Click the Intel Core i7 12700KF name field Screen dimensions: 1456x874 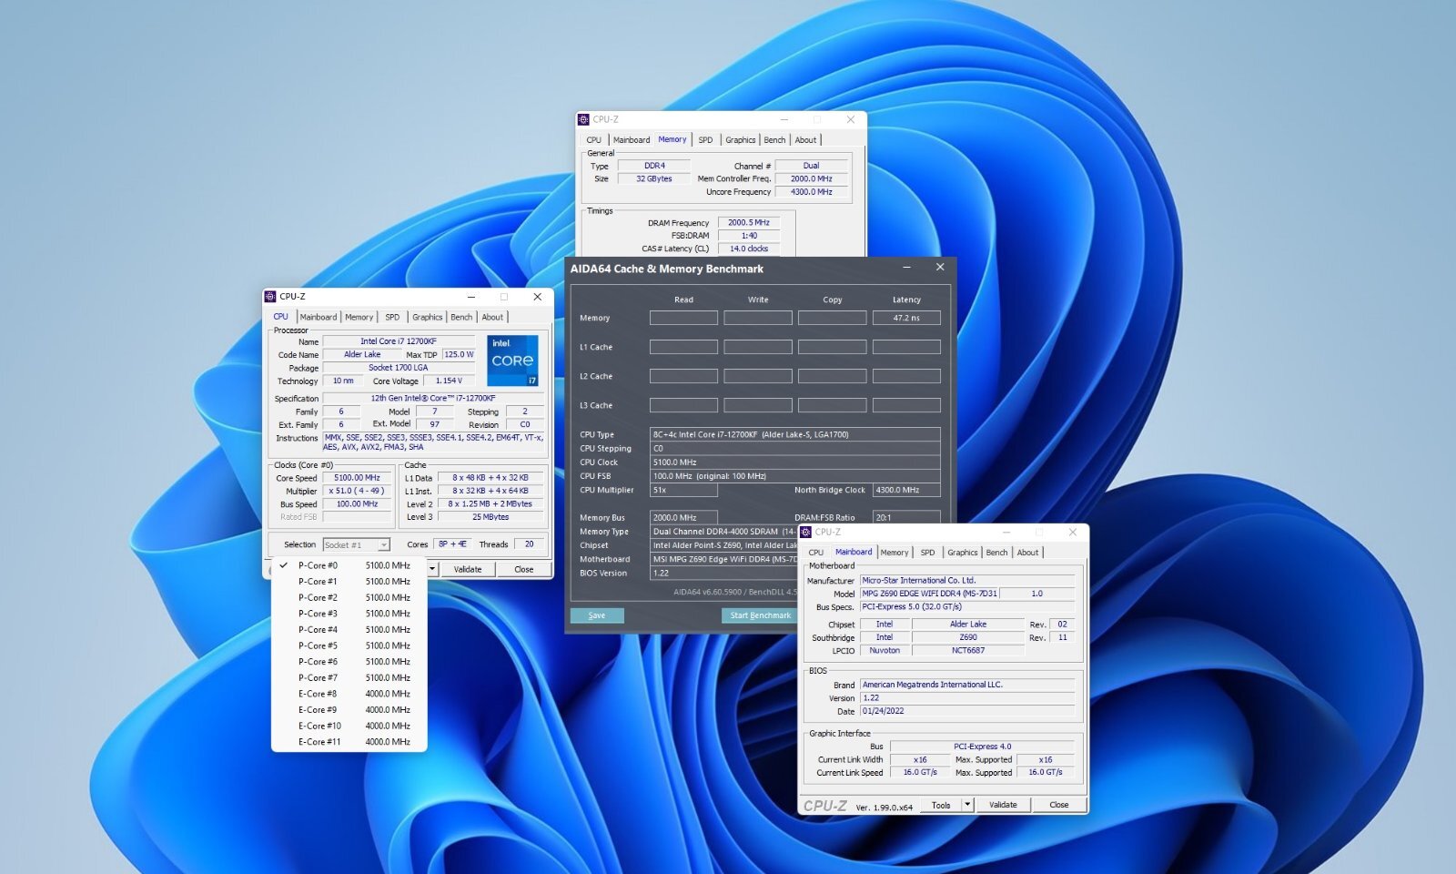tap(399, 341)
